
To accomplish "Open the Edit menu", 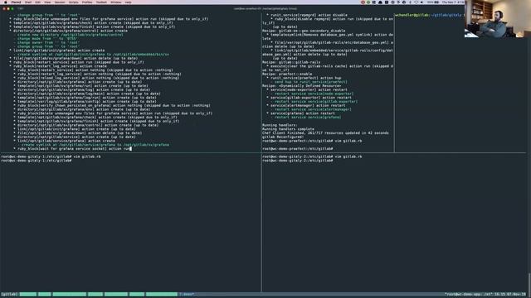I will pyautogui.click(x=37, y=2).
